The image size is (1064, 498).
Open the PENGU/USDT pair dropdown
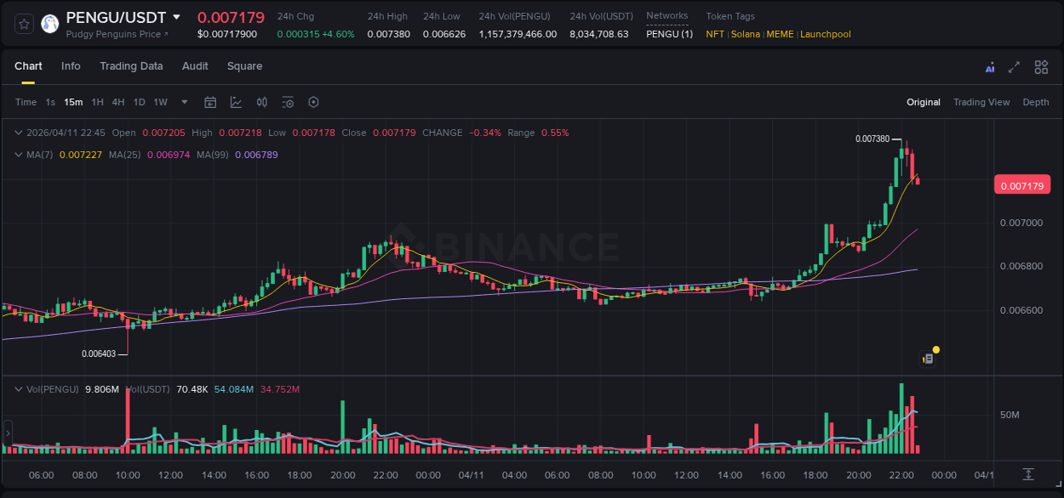pos(176,17)
